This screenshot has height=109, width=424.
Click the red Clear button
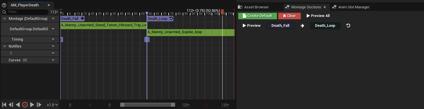[x=289, y=16]
